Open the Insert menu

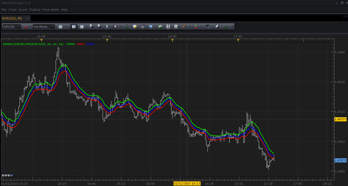tap(23, 10)
